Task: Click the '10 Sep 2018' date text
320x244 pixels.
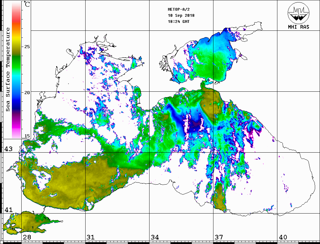Action: (x=181, y=16)
